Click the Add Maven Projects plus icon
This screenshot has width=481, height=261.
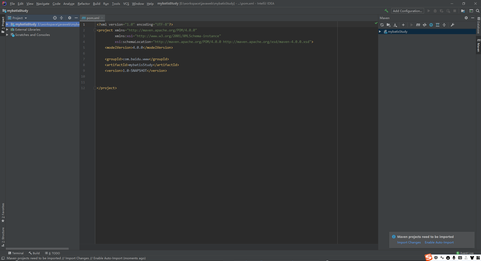[403, 25]
